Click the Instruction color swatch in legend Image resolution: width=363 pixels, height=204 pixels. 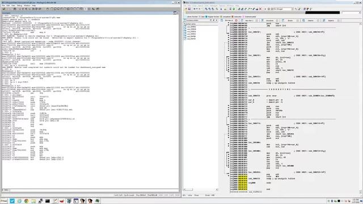pyautogui.click(x=233, y=16)
